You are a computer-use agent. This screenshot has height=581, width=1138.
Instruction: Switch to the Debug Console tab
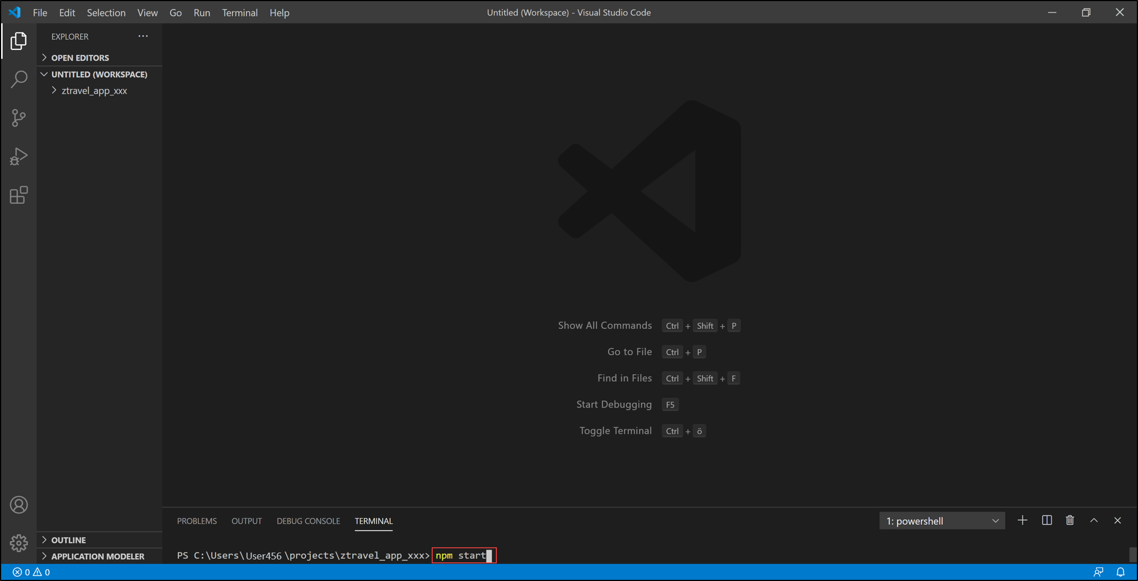pyautogui.click(x=308, y=521)
